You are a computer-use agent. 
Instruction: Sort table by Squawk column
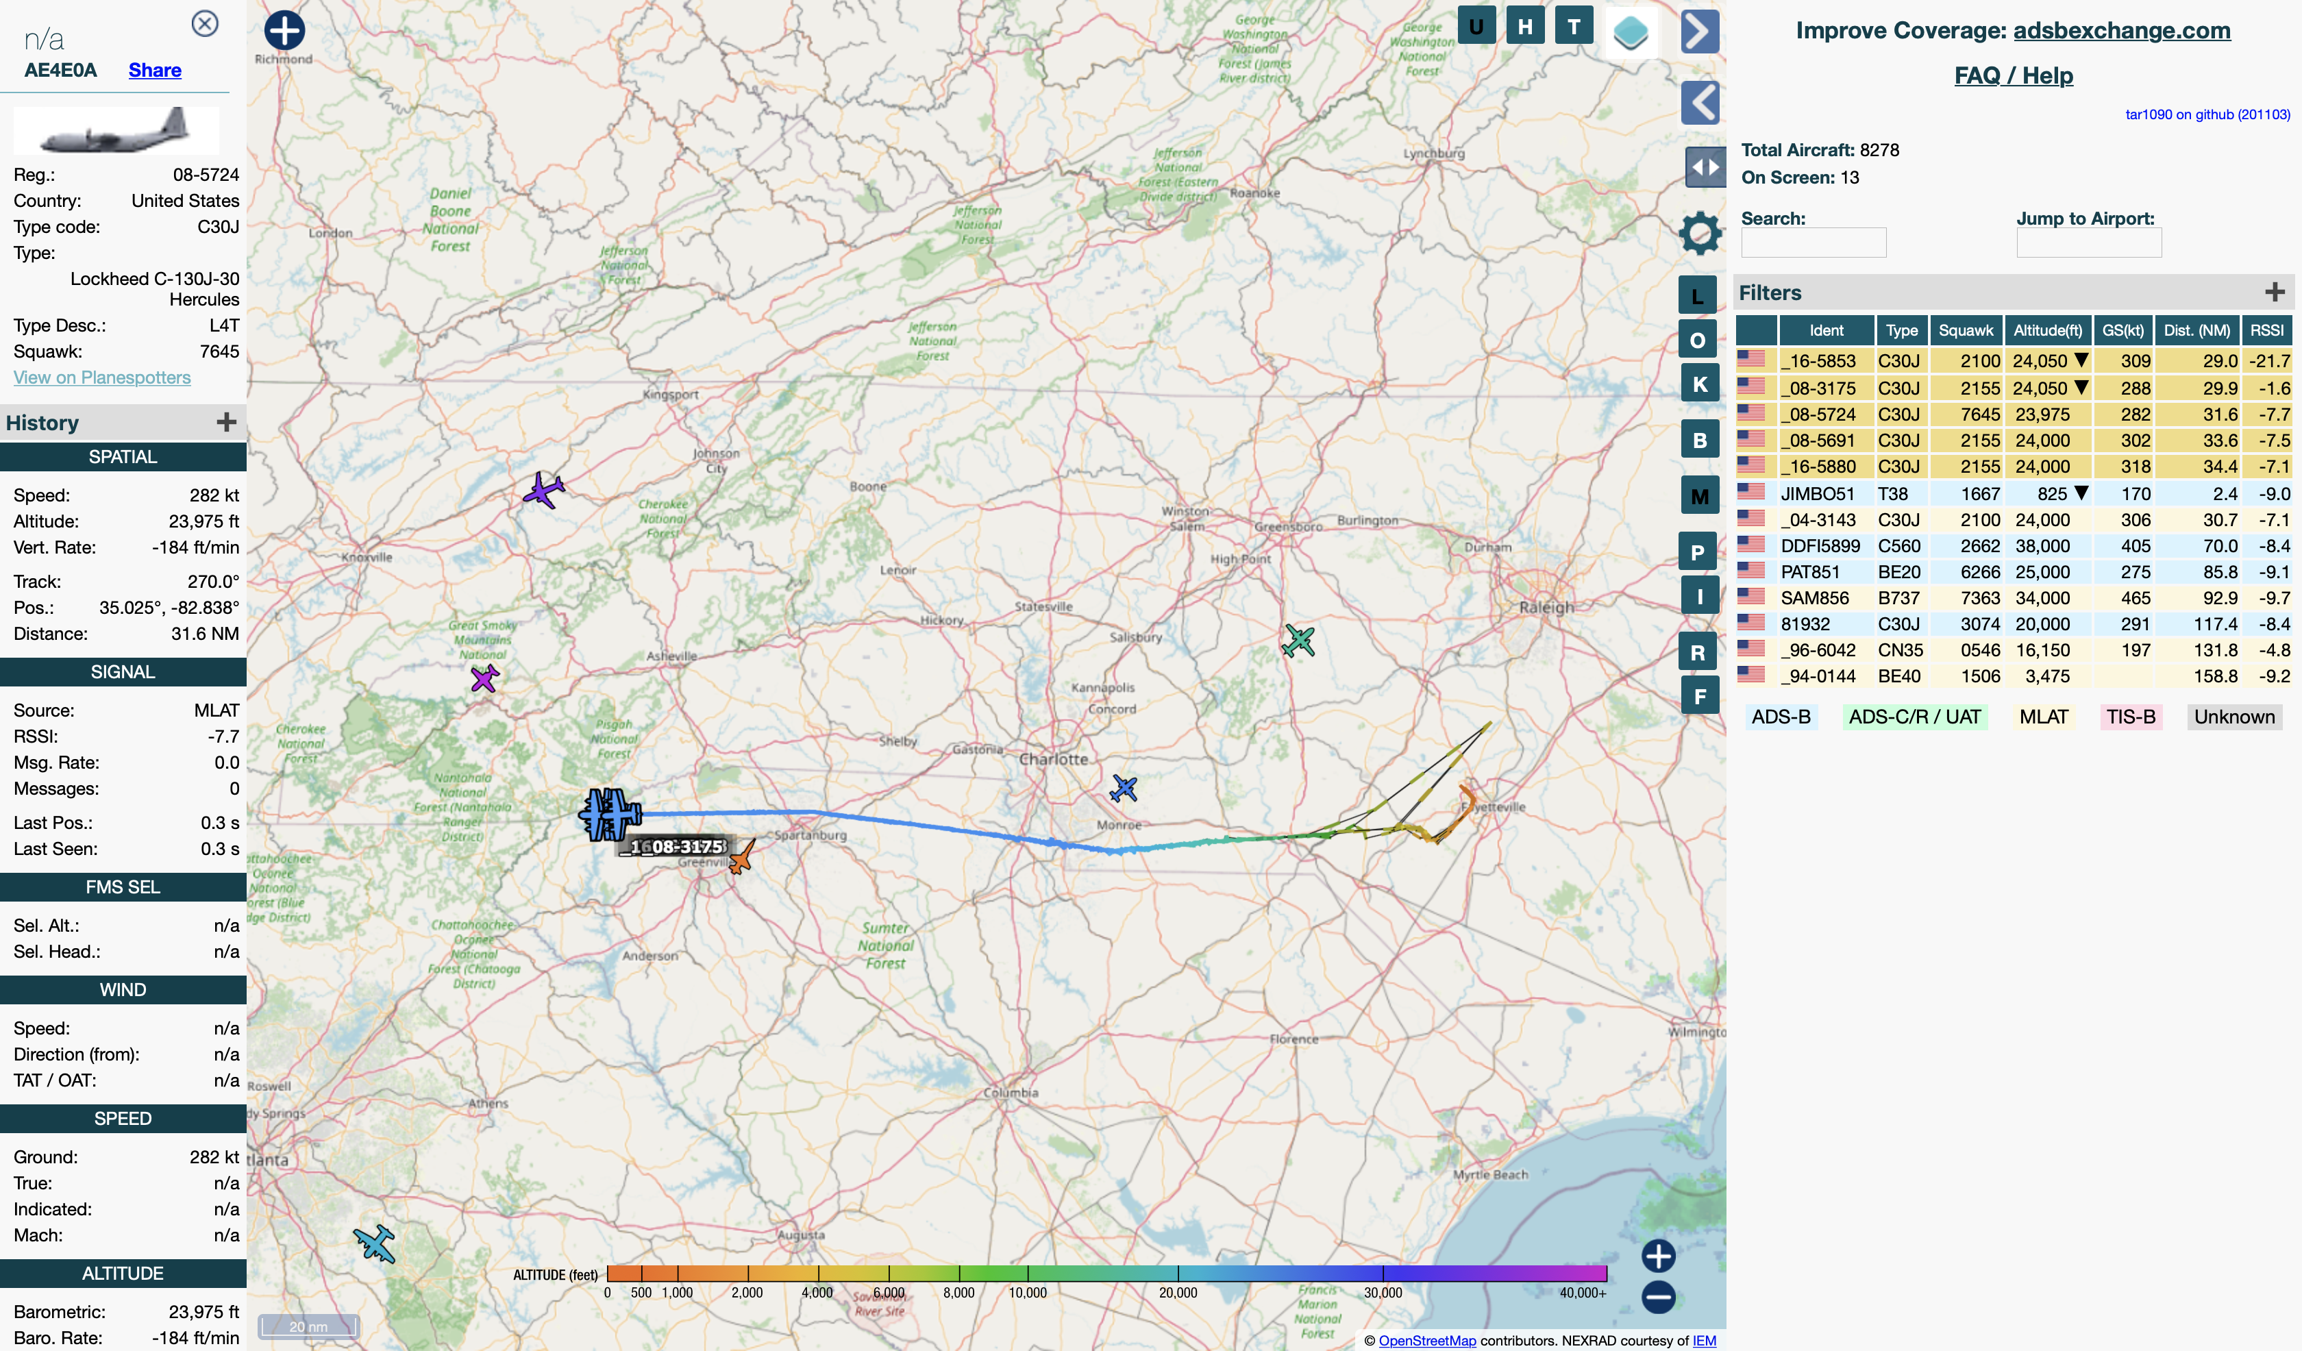coord(1966,331)
